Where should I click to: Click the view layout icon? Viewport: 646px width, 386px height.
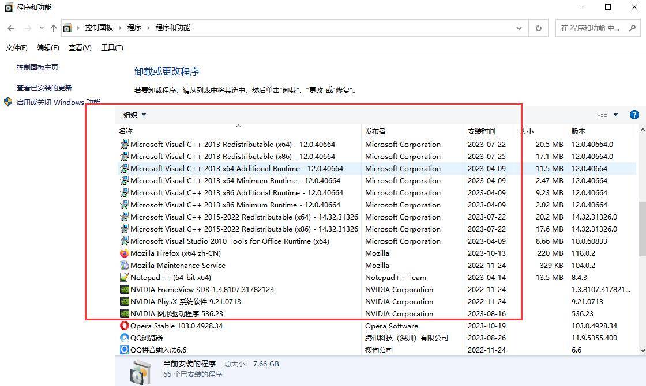coord(602,115)
